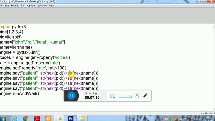Open the Options menu
The image size is (215, 121).
click(31, 6)
